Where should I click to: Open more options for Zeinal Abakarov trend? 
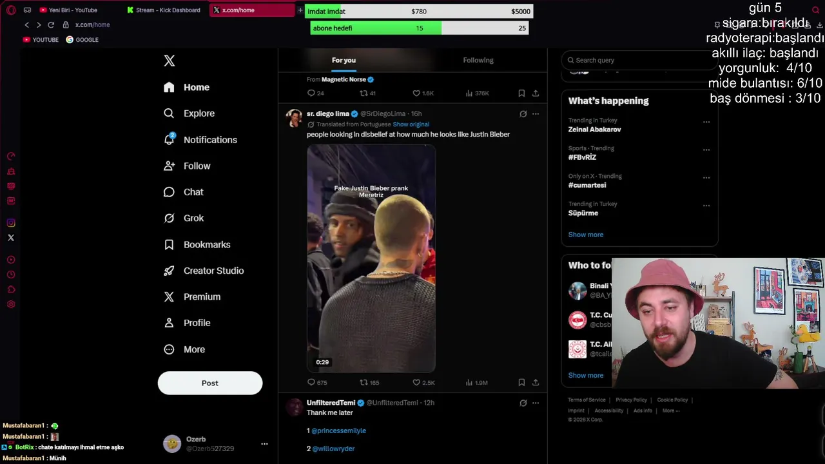click(x=706, y=122)
